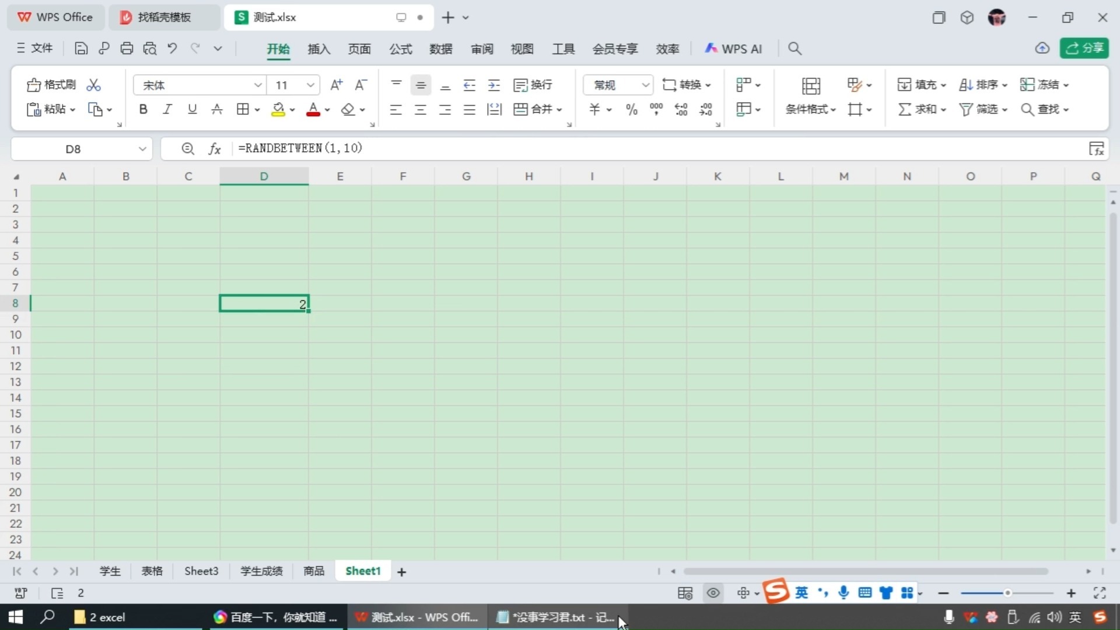Screen dimensions: 1120x630
Task: Click the Cut scissors icon
Action: [93, 85]
